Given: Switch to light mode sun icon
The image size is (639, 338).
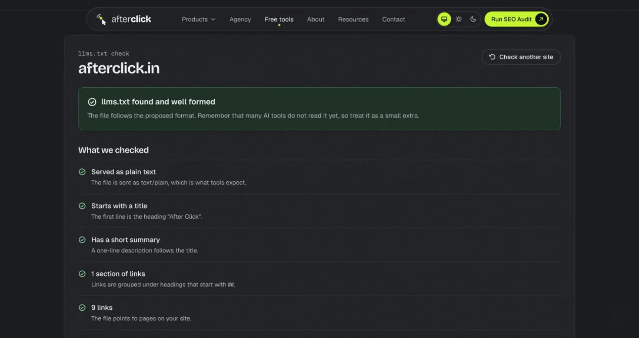Looking at the screenshot, I should pos(459,19).
